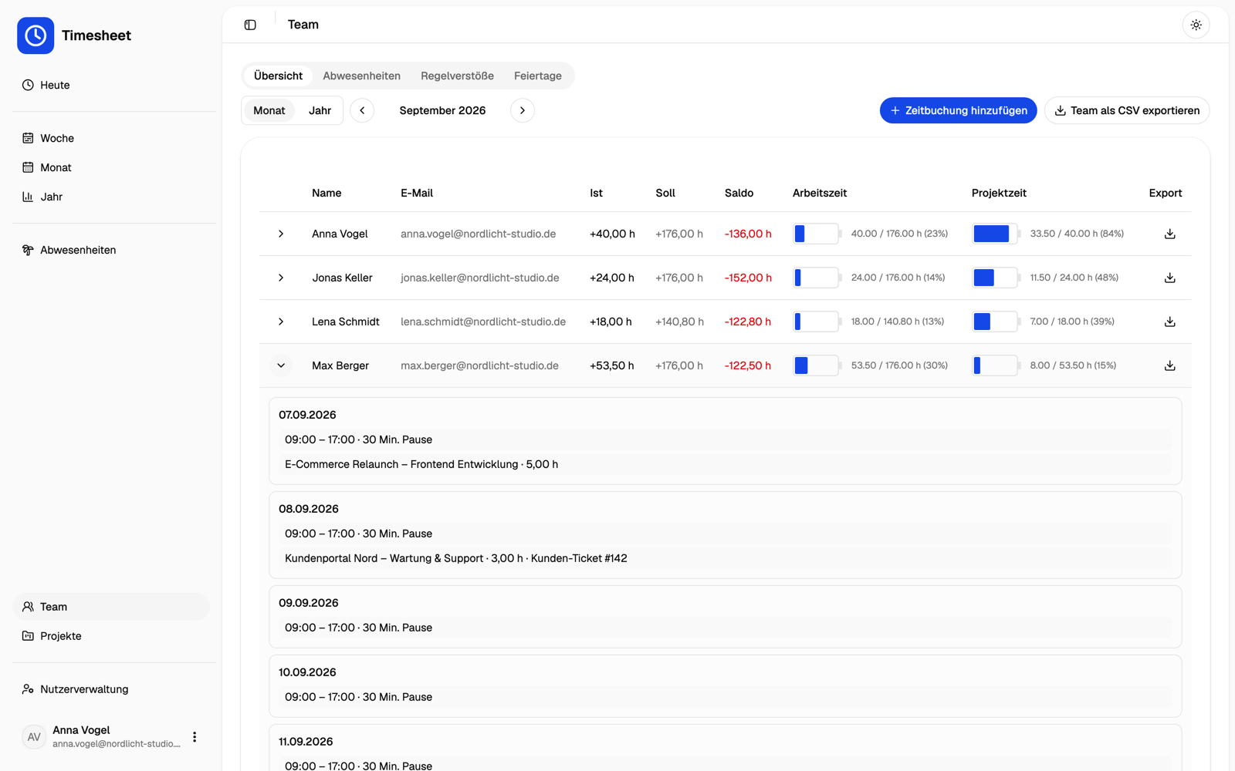Screen dimensions: 1235x771
Task: Expand Anna Vogel's row
Action: (x=281, y=234)
